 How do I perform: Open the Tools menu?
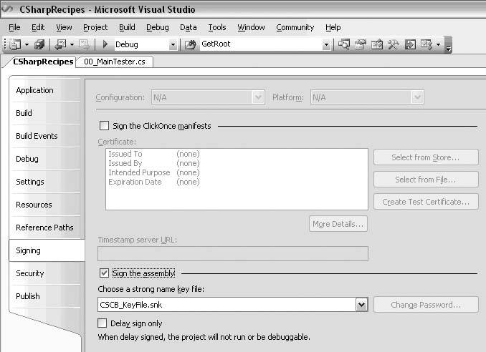(x=216, y=27)
